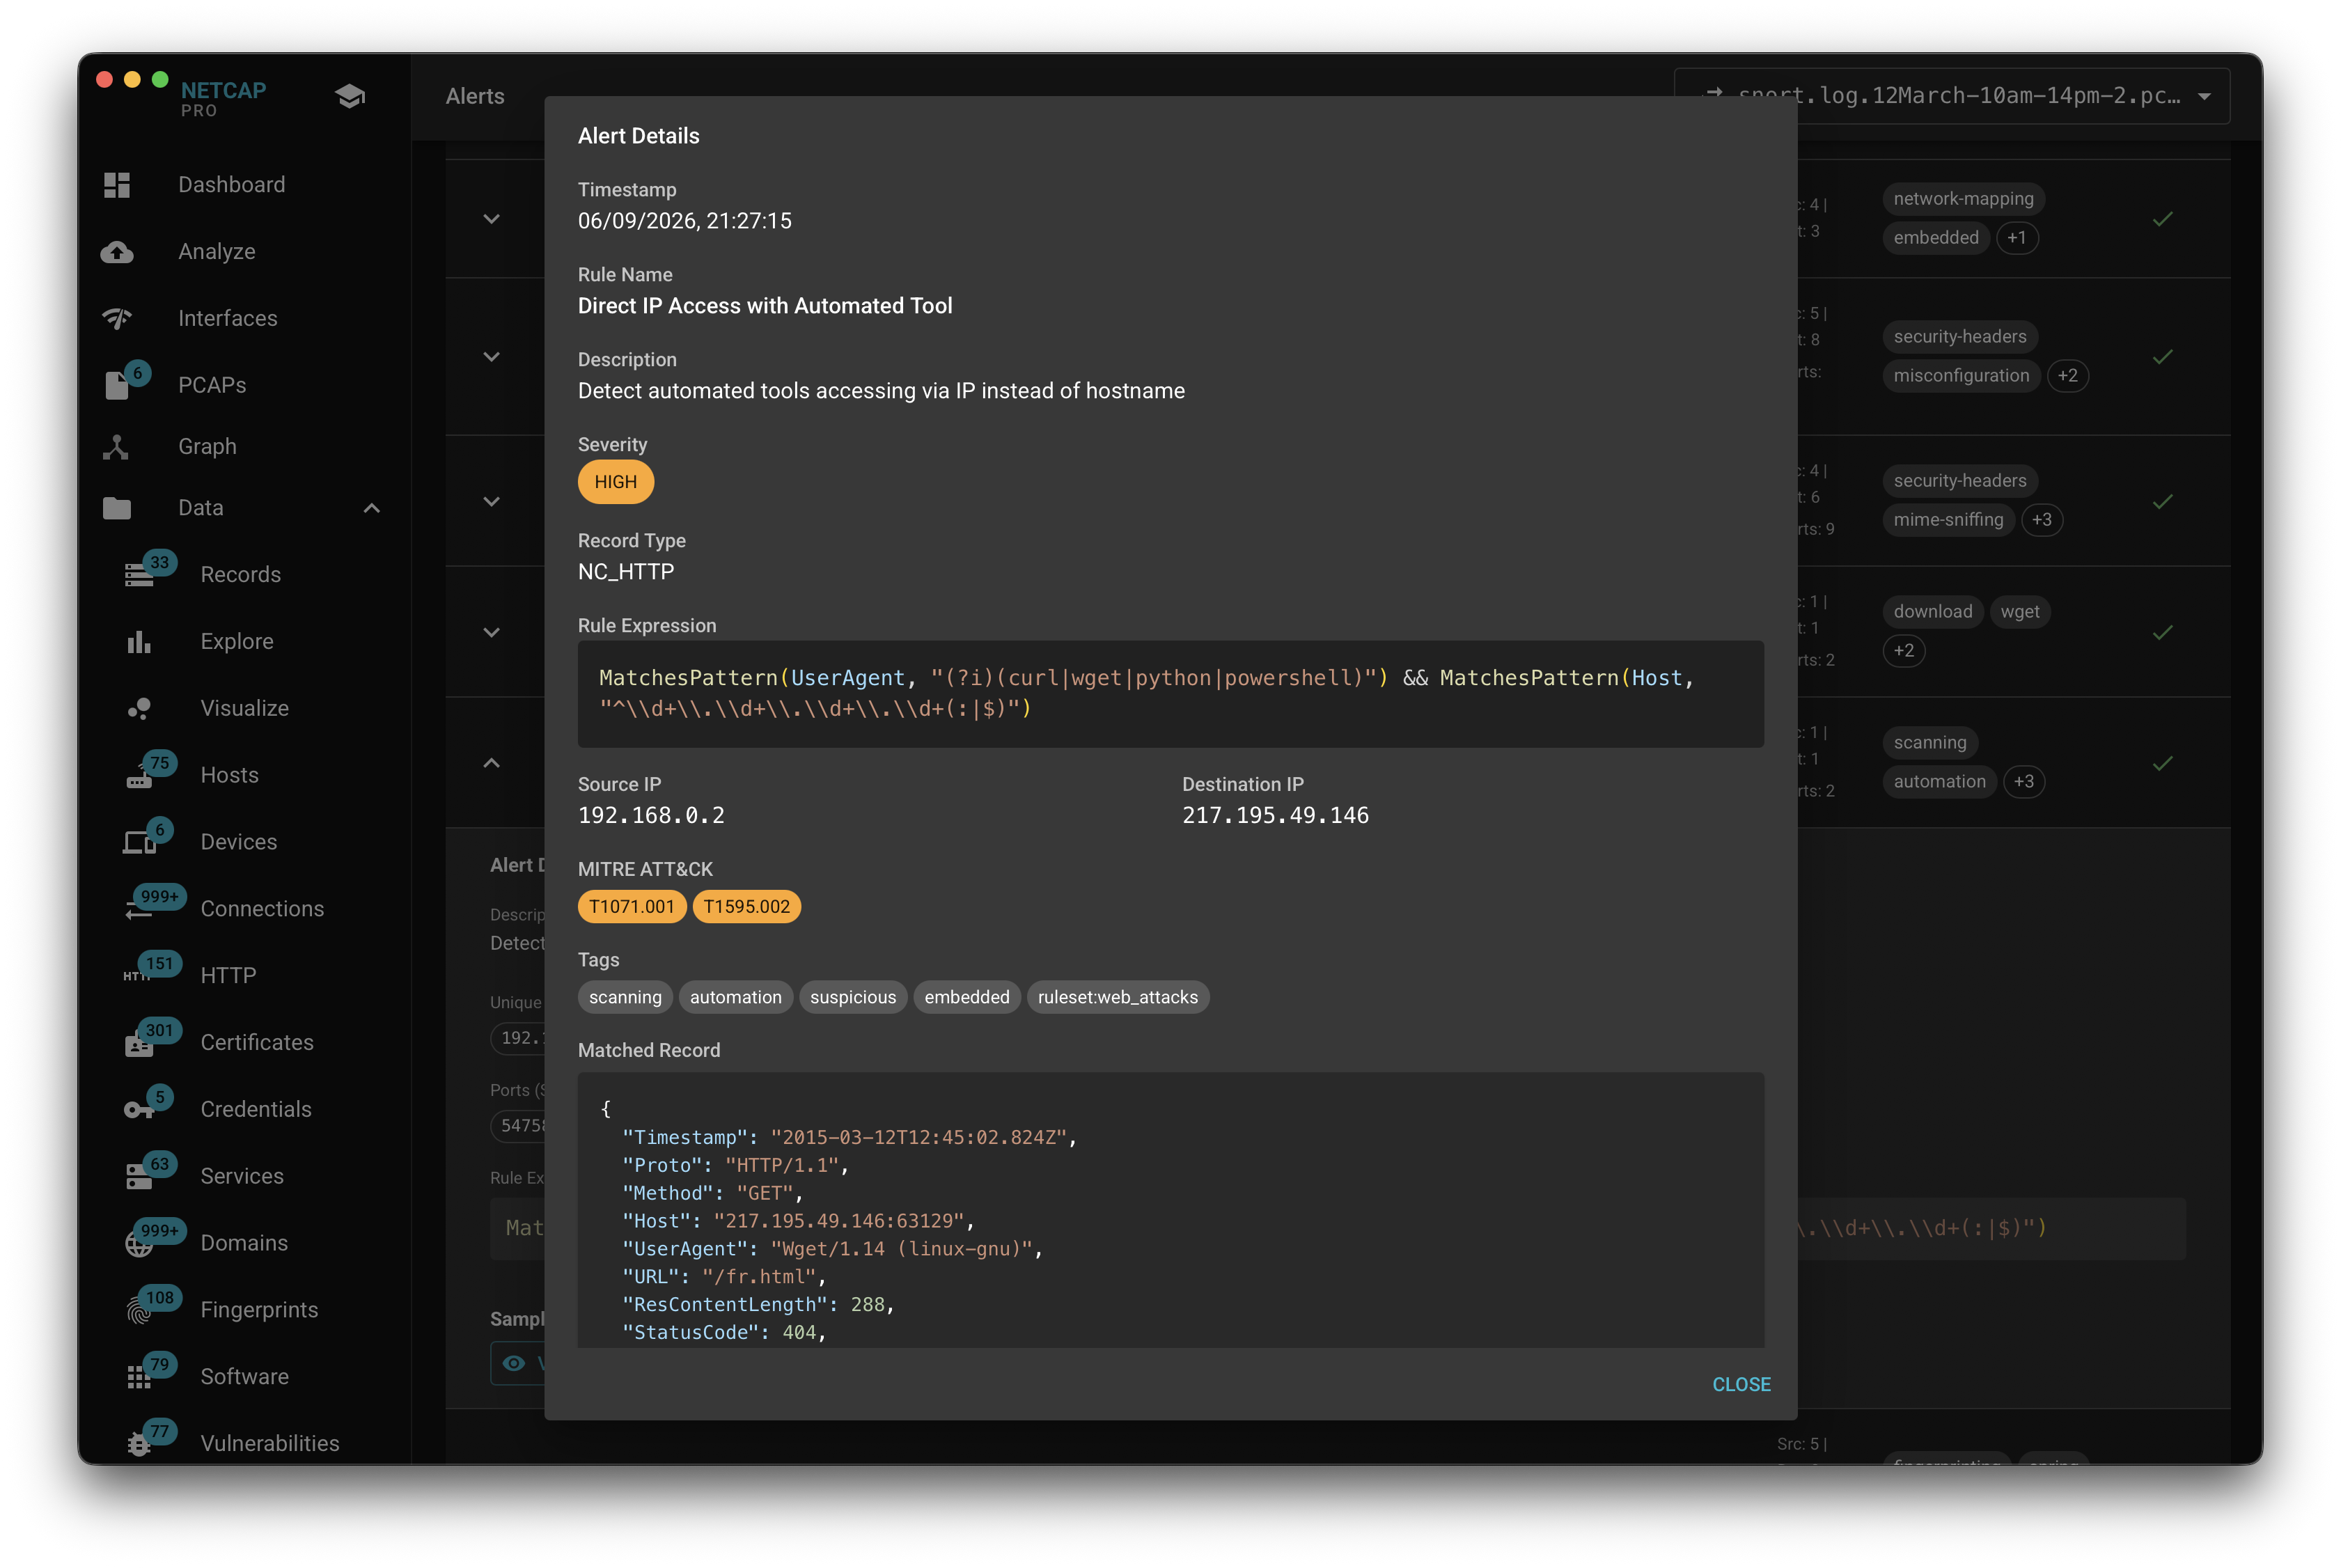The image size is (2341, 1568).
Task: Click the Connections arrows icon
Action: (x=139, y=910)
